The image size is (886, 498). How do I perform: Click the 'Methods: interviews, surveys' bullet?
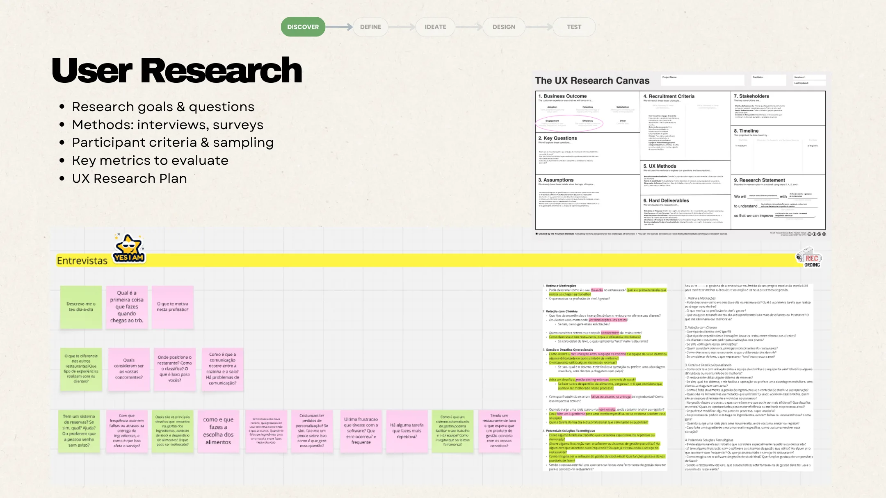coord(168,125)
